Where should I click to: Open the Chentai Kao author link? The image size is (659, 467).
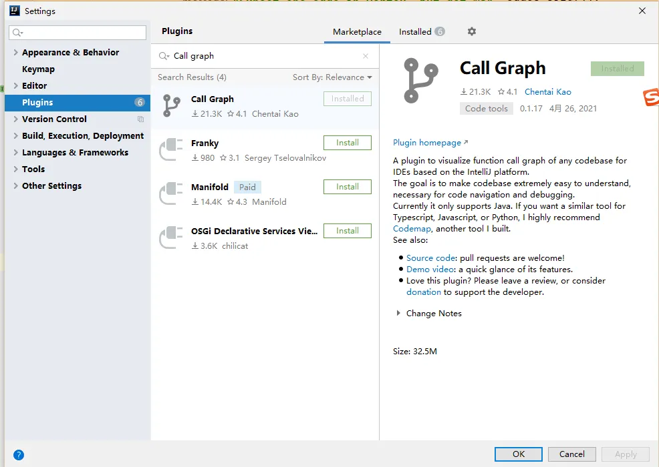(547, 92)
